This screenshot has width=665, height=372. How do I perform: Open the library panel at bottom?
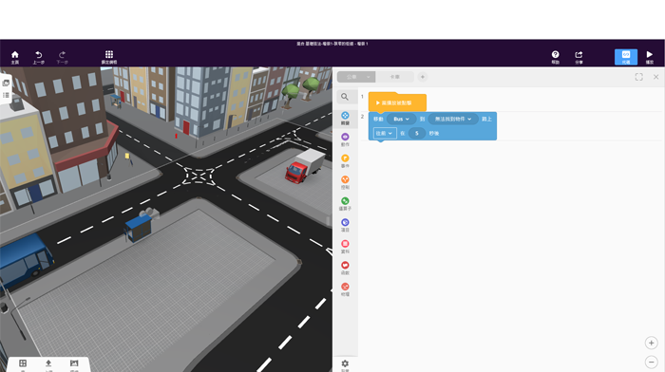[x=23, y=364]
